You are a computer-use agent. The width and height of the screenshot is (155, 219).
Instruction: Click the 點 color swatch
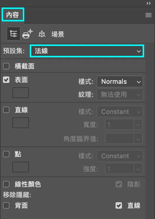pos(21,167)
